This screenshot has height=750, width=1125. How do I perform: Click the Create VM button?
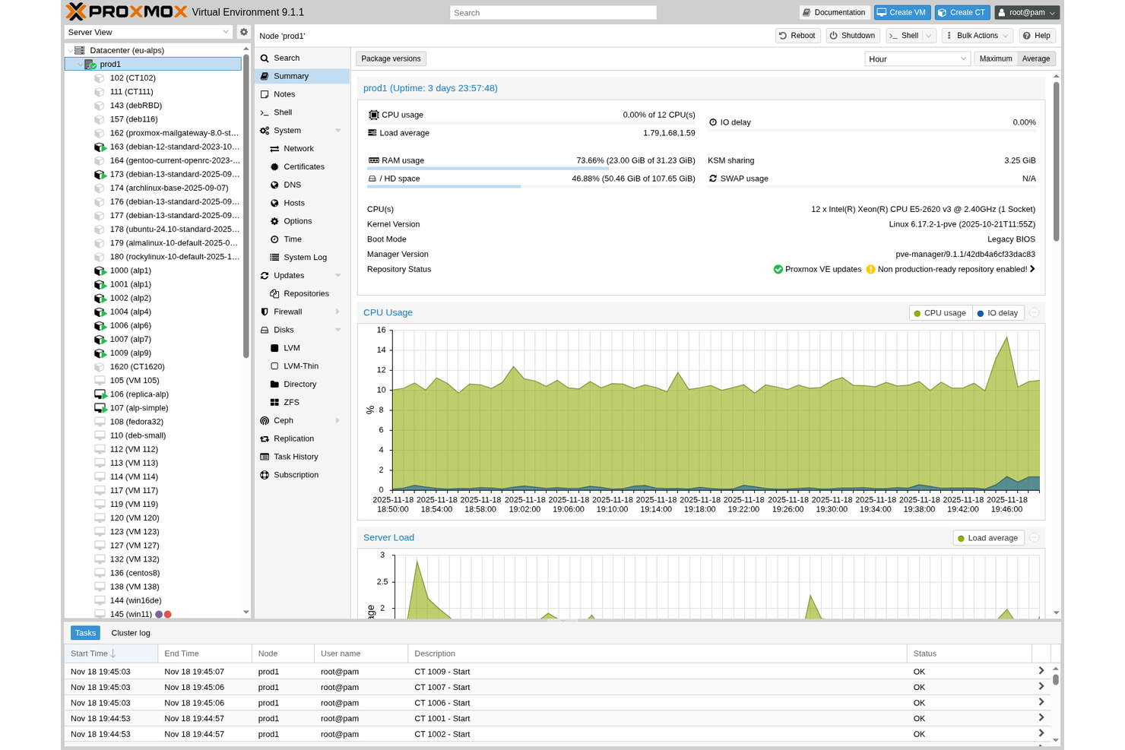902,12
